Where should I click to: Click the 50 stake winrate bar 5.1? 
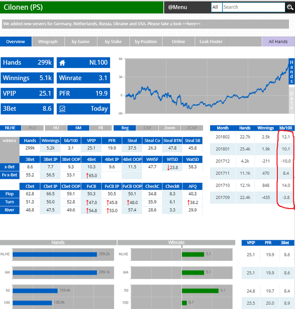pos(200,290)
